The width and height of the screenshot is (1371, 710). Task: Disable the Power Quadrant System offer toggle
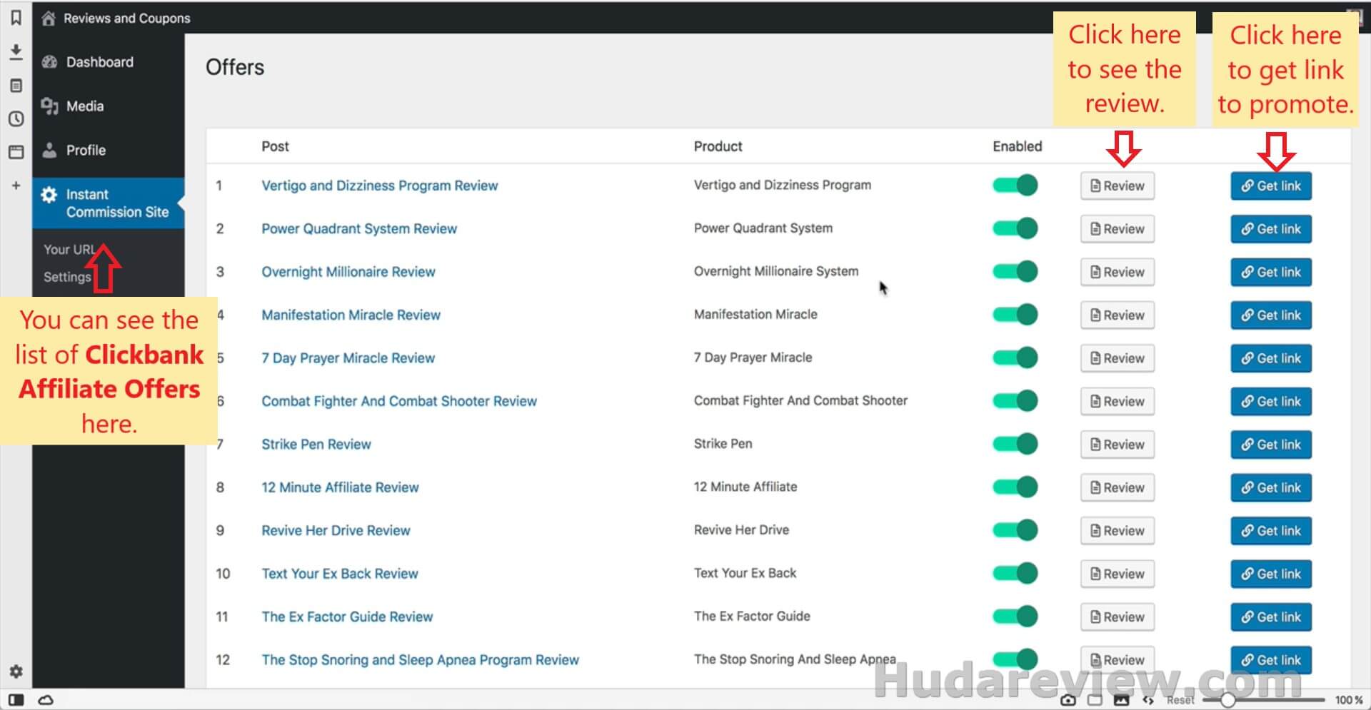click(1015, 228)
